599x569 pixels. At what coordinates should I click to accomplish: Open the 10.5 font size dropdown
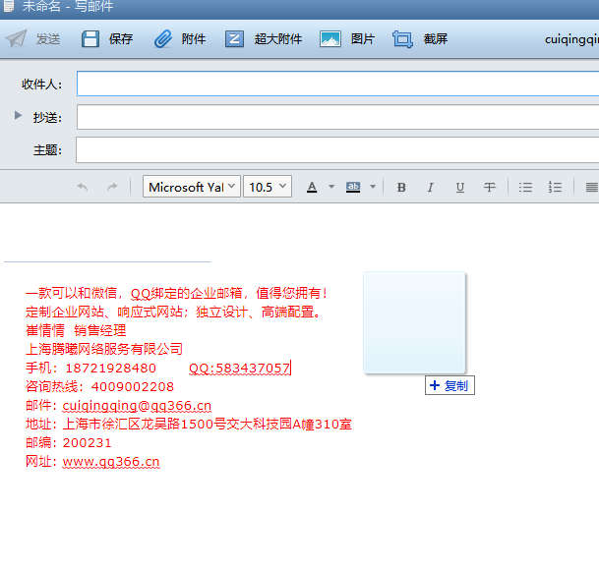(268, 187)
